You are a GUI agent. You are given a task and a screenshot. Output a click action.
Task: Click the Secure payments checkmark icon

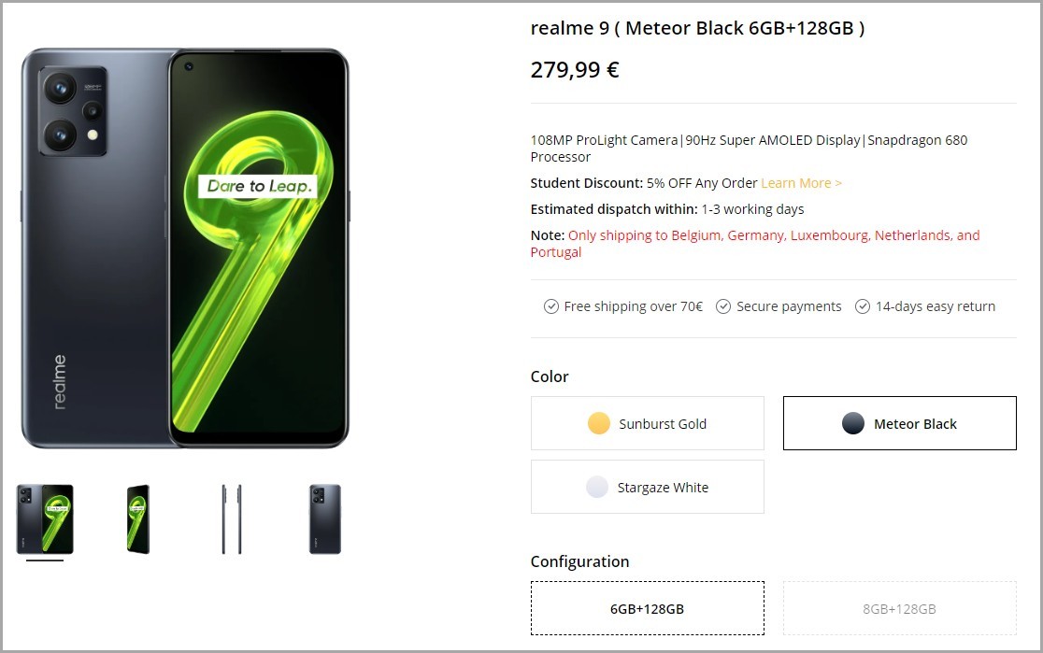[x=723, y=306]
